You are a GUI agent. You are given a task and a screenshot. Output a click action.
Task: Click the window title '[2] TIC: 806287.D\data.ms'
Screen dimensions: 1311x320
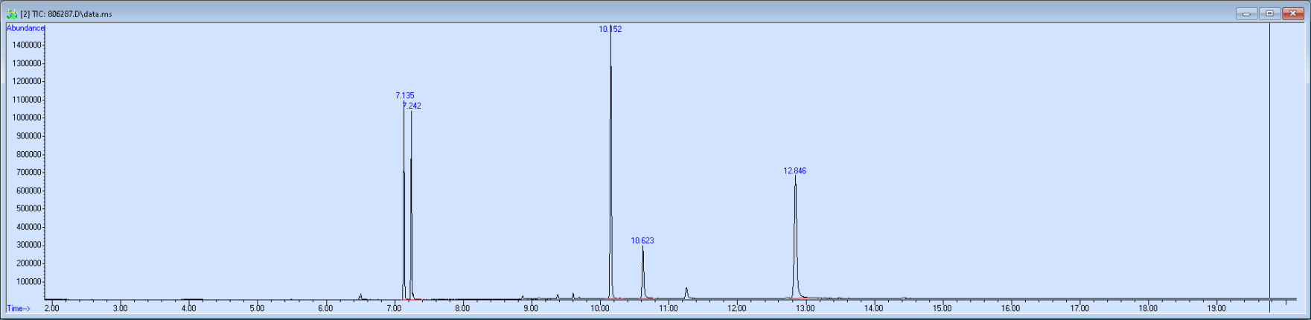[x=66, y=14]
